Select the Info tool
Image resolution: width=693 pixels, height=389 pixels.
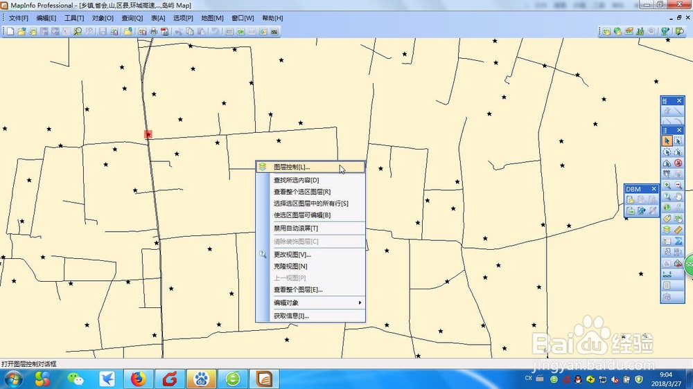pos(667,208)
